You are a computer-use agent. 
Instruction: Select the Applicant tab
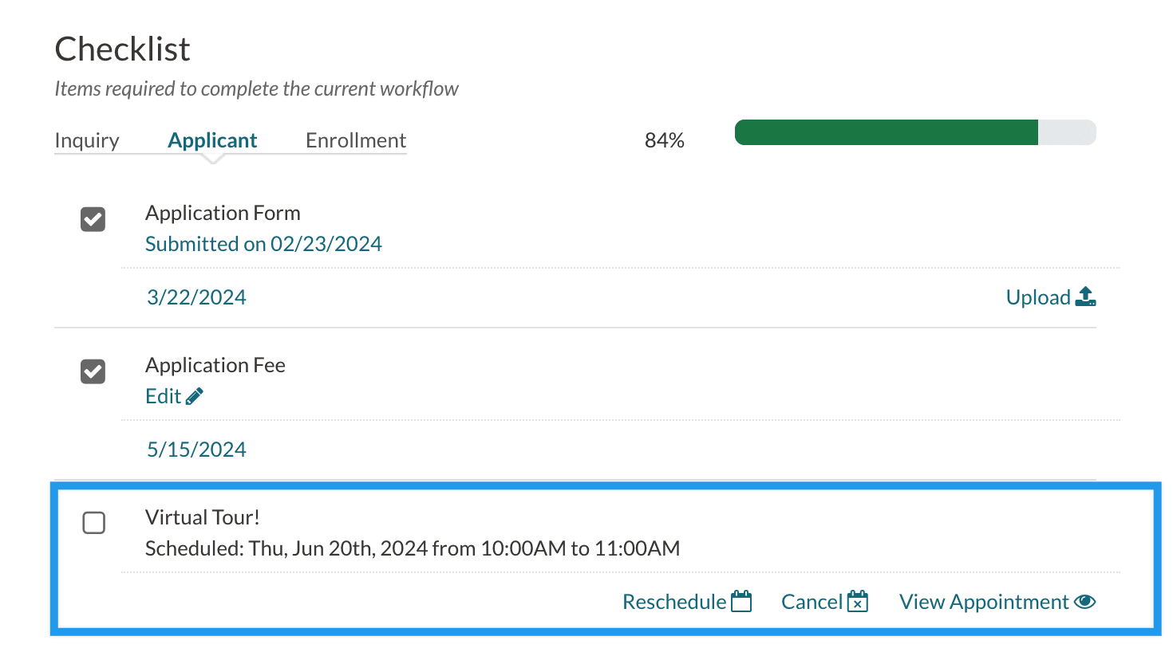212,140
